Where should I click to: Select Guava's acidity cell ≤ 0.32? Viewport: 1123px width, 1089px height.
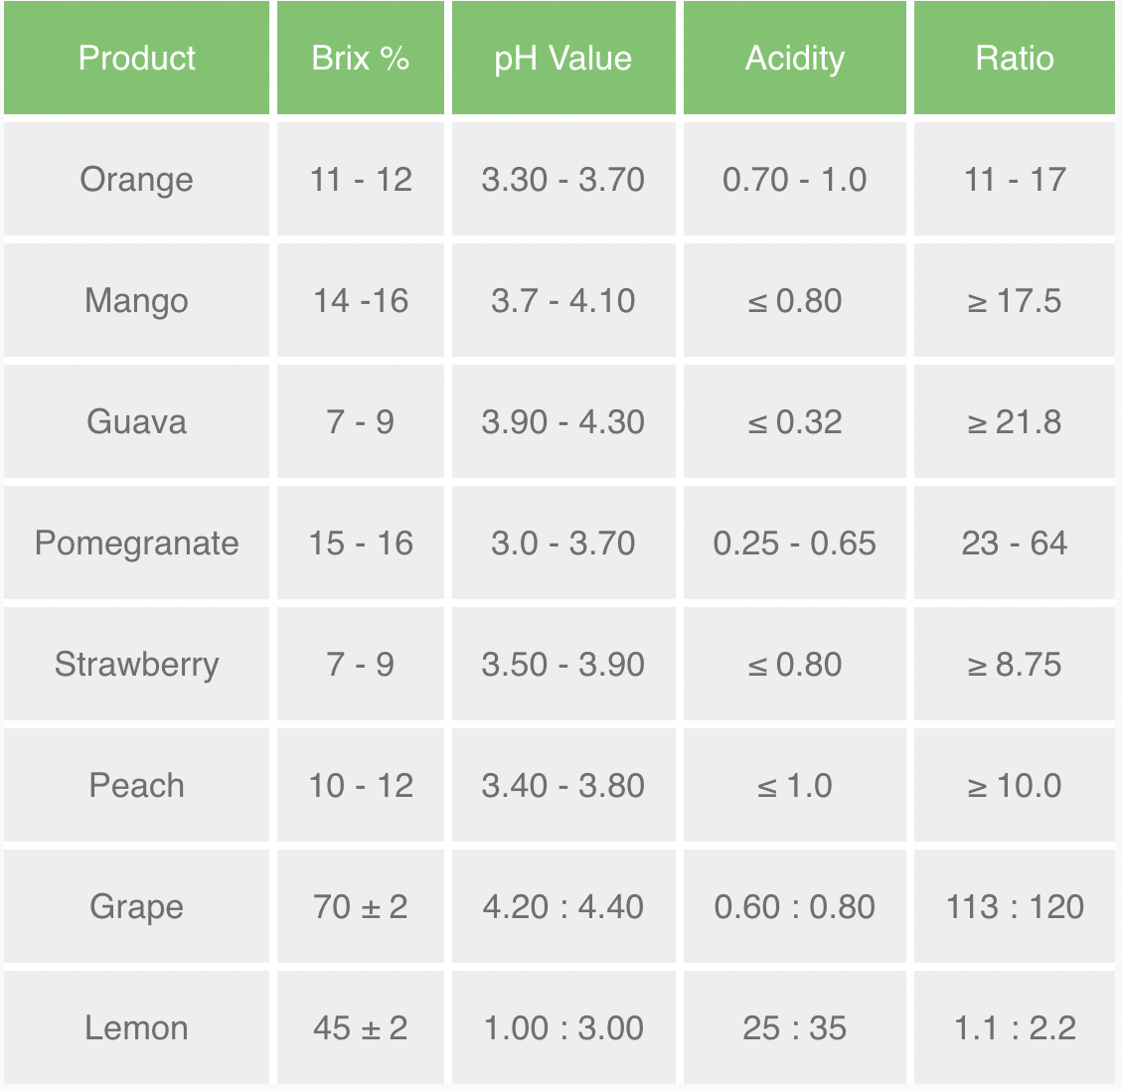click(795, 422)
